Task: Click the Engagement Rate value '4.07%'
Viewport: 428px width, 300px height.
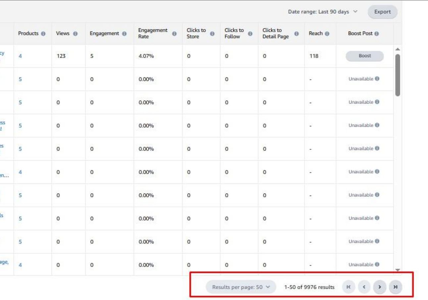Action: tap(146, 56)
